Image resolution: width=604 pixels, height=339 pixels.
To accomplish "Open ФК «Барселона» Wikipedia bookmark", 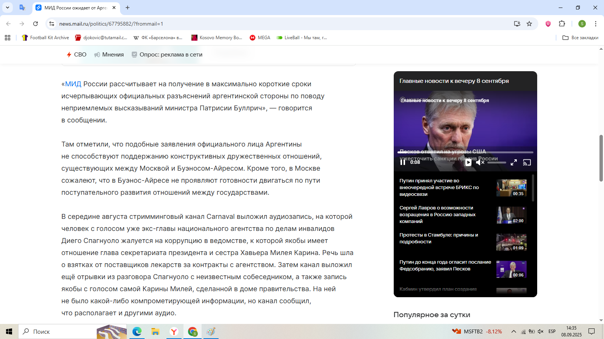I will click(x=158, y=38).
